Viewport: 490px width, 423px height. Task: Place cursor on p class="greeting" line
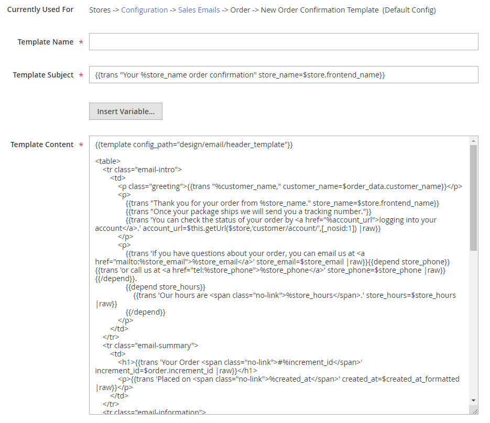[290, 186]
